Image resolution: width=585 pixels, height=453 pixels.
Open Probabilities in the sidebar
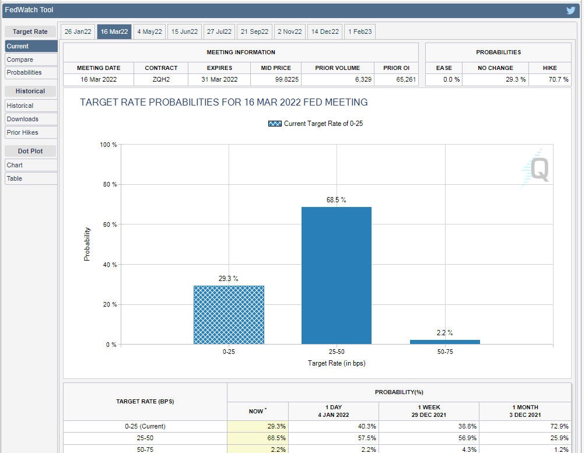[x=24, y=72]
